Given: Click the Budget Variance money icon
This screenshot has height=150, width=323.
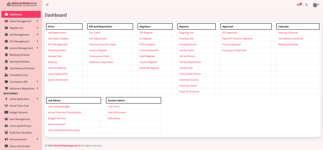Looking at the screenshot, I should coord(6,112).
